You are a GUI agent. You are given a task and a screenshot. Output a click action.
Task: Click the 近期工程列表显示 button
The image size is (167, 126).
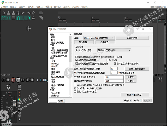137,69
